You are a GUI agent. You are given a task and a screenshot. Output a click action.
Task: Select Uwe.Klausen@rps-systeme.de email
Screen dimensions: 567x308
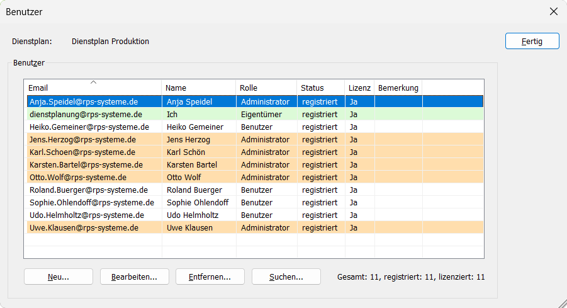(x=84, y=227)
